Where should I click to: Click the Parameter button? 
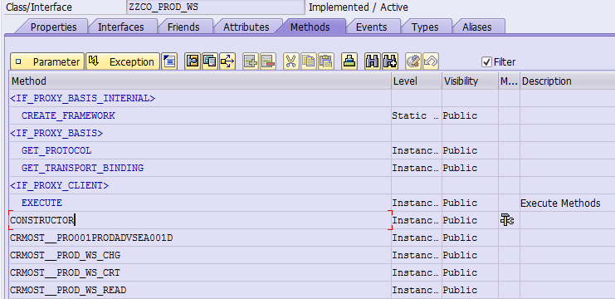tap(47, 61)
